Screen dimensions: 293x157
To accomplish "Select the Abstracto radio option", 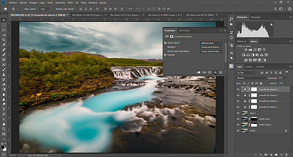I will [165, 47].
